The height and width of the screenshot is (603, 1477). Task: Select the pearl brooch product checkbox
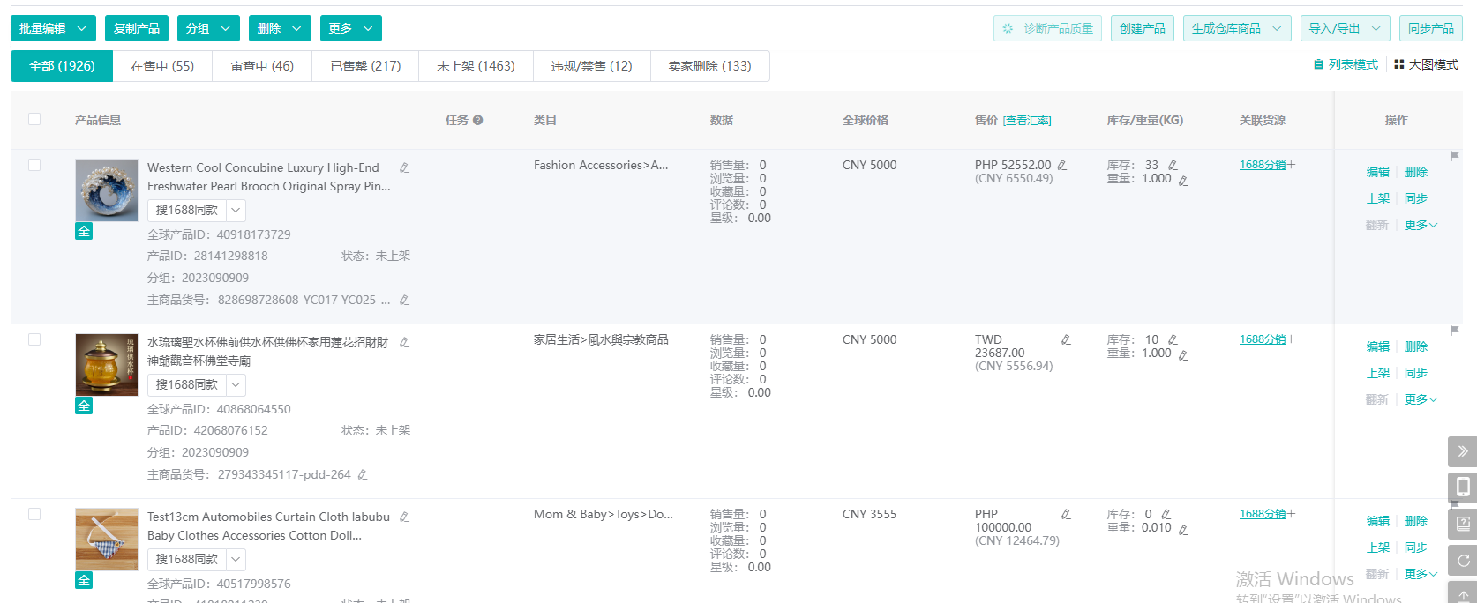(34, 165)
